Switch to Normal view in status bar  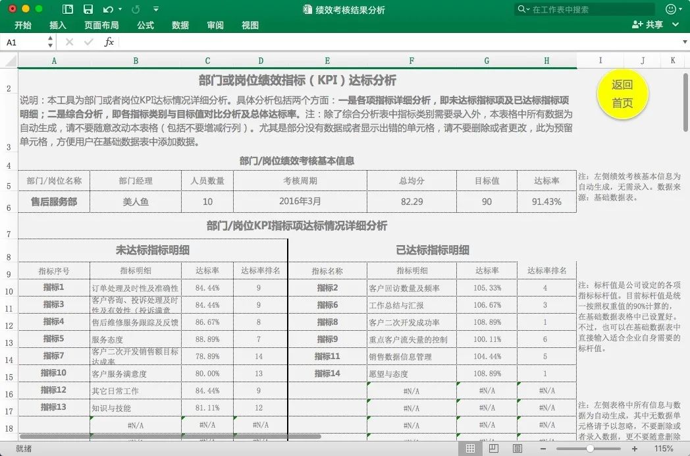470,448
